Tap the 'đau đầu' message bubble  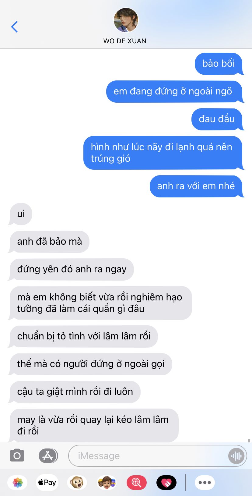(x=217, y=119)
